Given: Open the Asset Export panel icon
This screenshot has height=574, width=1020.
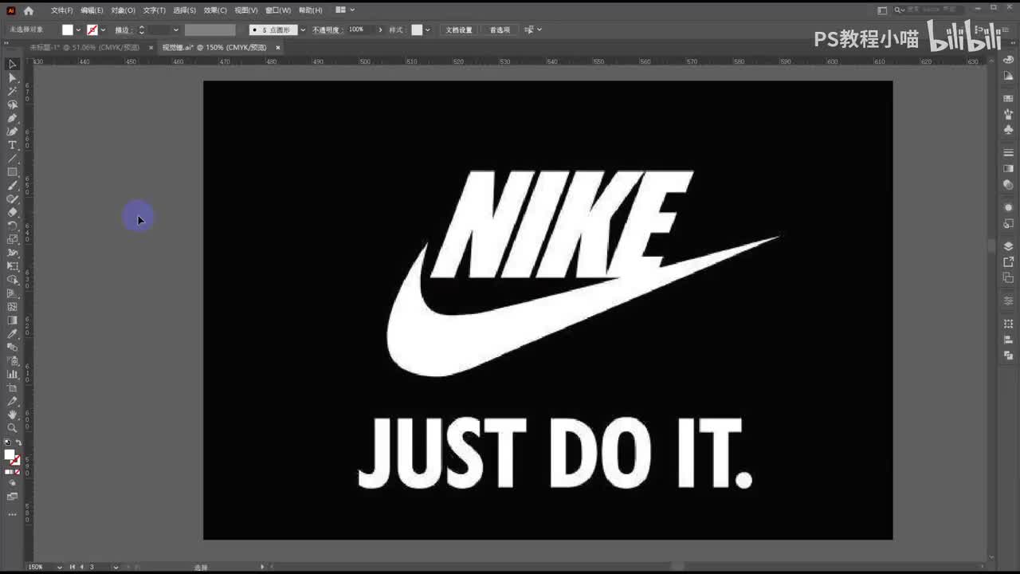Looking at the screenshot, I should pos(1008,261).
